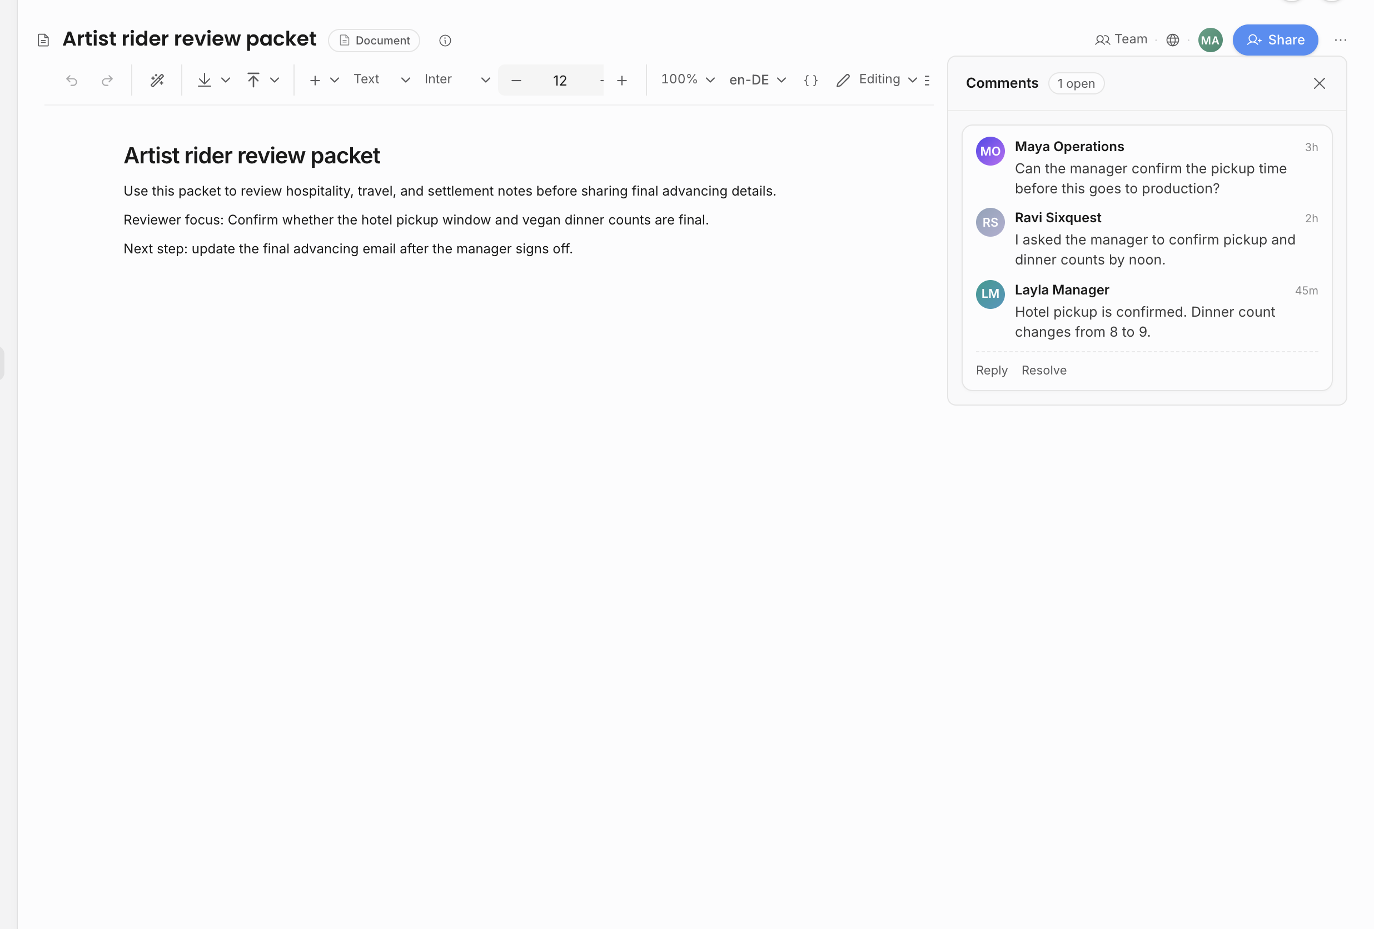Click Reply on the comment thread

(992, 371)
